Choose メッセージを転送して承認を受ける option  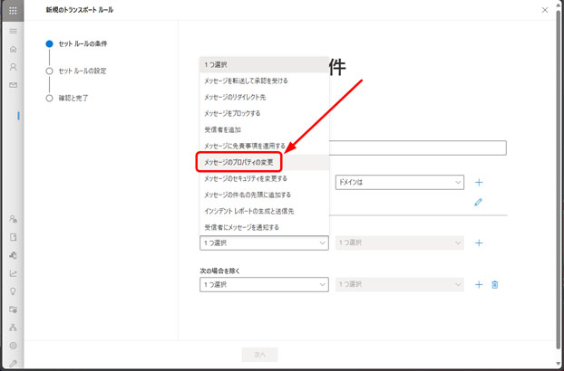click(265, 81)
